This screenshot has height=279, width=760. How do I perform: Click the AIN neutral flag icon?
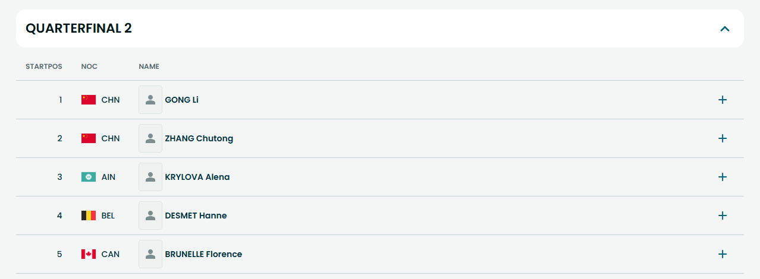coord(89,177)
